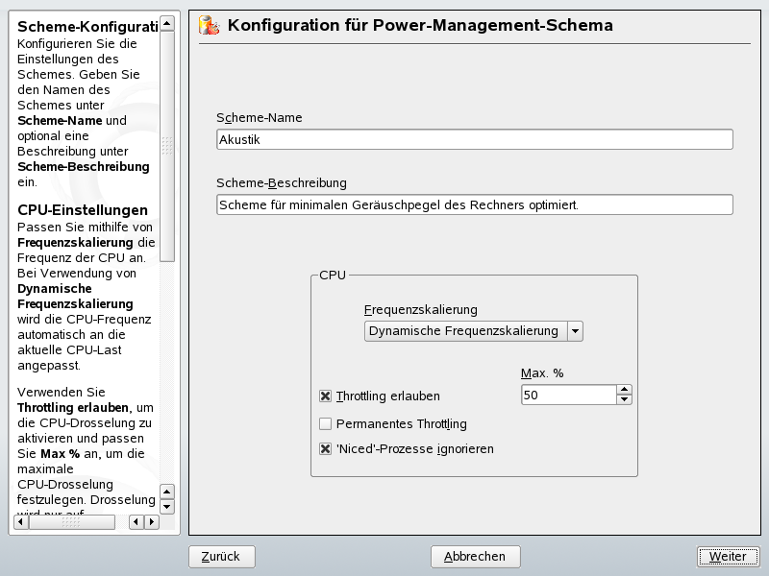The height and width of the screenshot is (576, 769).
Task: Enable the 'Permanentes Throttling' checkbox
Action: [325, 423]
